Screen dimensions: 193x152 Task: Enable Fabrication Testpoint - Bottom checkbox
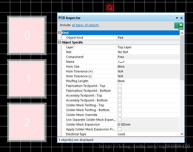119,91
